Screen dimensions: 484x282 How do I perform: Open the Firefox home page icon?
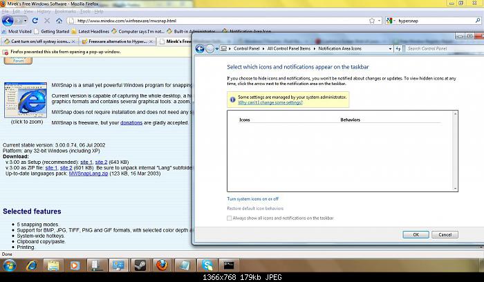coord(59,21)
